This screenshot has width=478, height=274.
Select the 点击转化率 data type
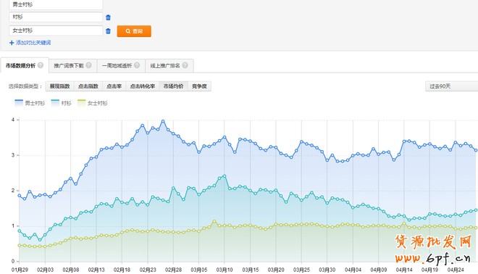click(143, 86)
